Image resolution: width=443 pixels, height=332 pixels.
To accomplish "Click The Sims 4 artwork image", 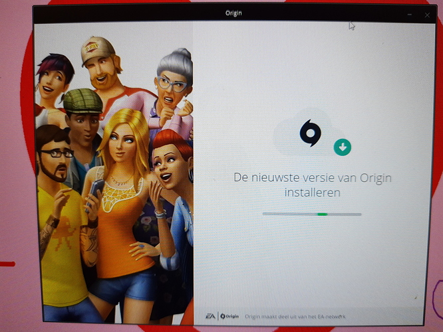I will pos(114,173).
